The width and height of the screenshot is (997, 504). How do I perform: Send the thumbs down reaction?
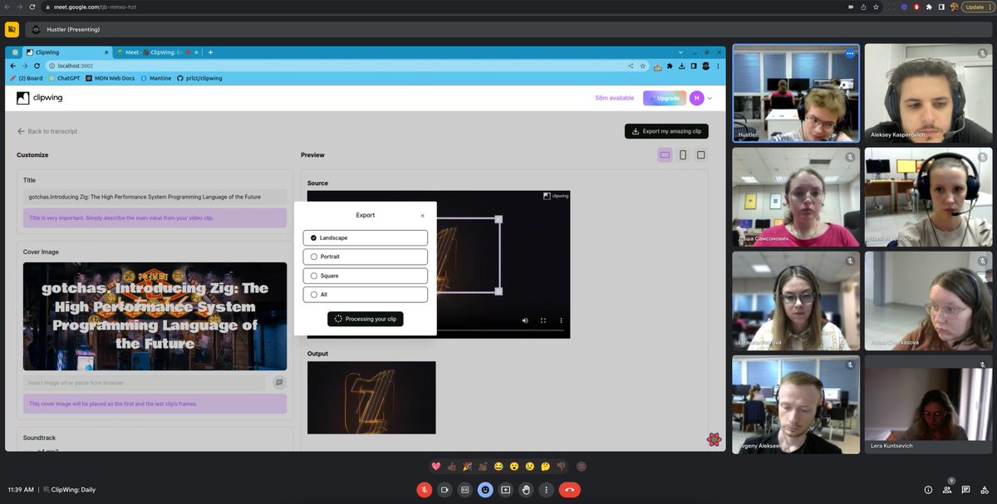[561, 467]
